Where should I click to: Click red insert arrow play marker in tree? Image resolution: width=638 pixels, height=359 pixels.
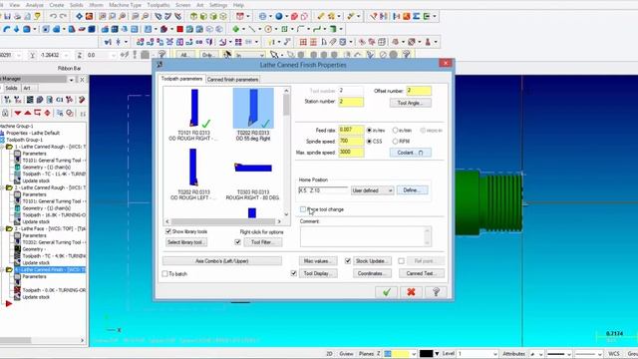9,303
